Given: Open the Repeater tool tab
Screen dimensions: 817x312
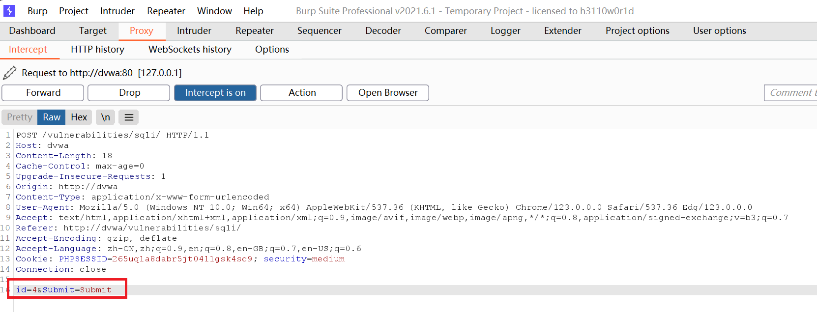Looking at the screenshot, I should coord(254,31).
